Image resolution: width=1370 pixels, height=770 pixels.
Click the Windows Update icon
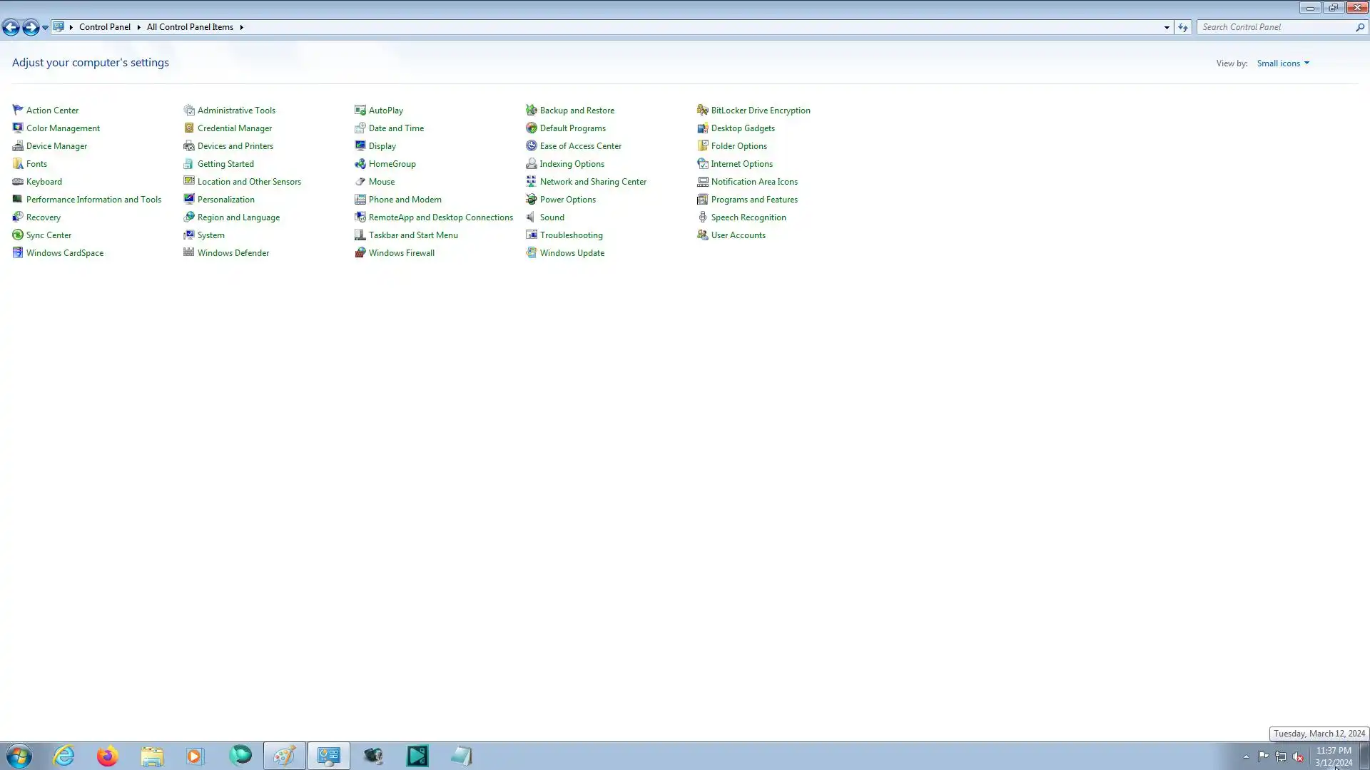tap(531, 253)
